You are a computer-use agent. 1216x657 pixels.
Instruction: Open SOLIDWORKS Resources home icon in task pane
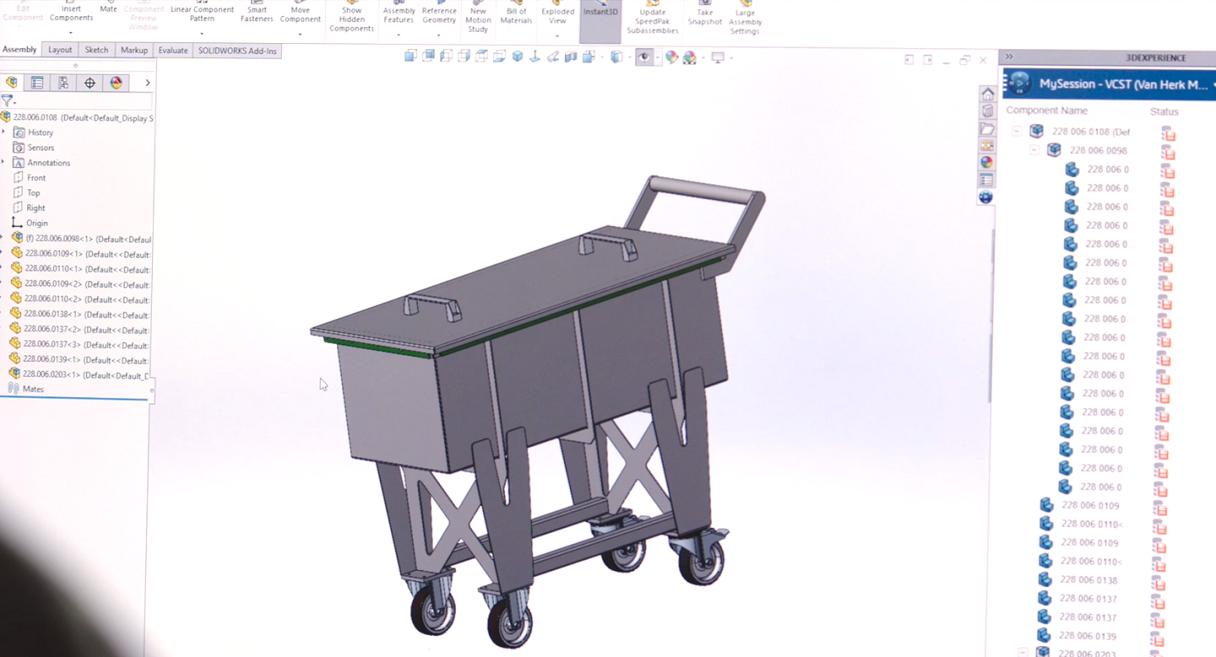point(987,94)
